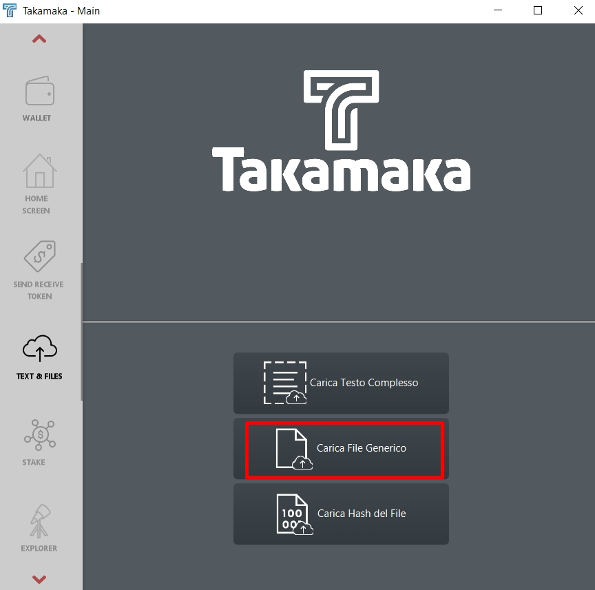Close the Takamaka window
This screenshot has width=595, height=590.
578,10
